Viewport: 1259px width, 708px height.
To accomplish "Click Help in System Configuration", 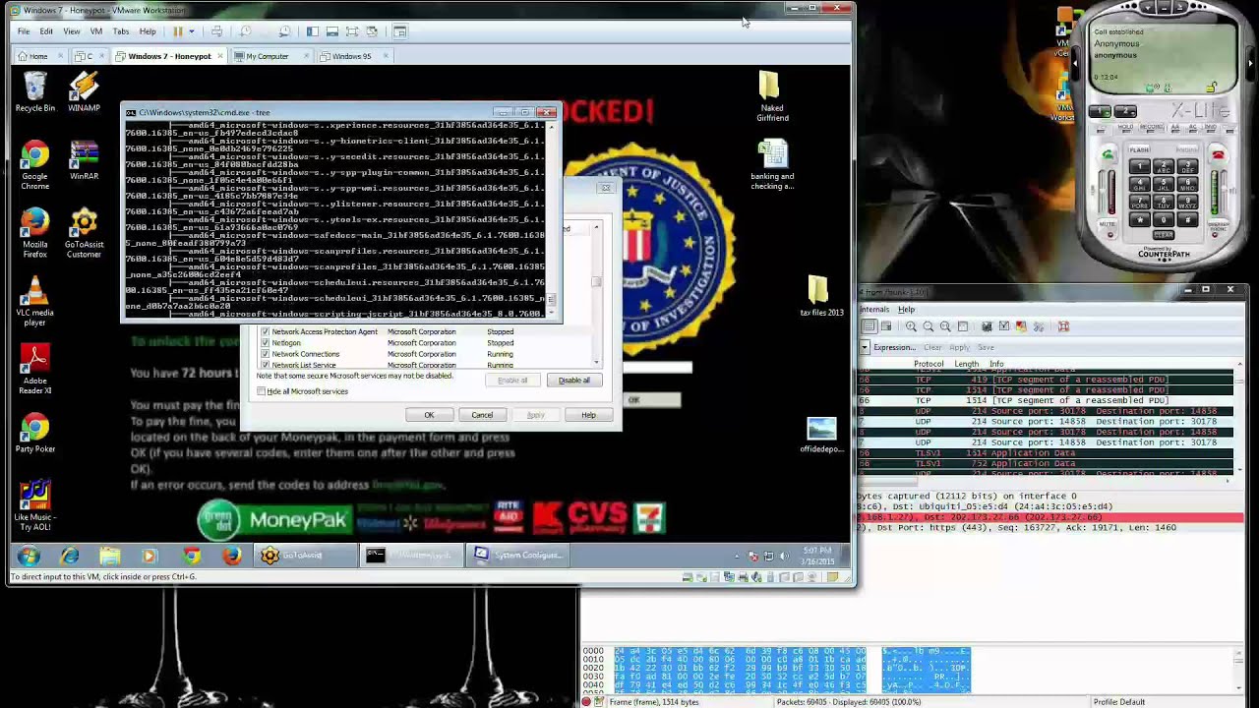I will click(588, 415).
